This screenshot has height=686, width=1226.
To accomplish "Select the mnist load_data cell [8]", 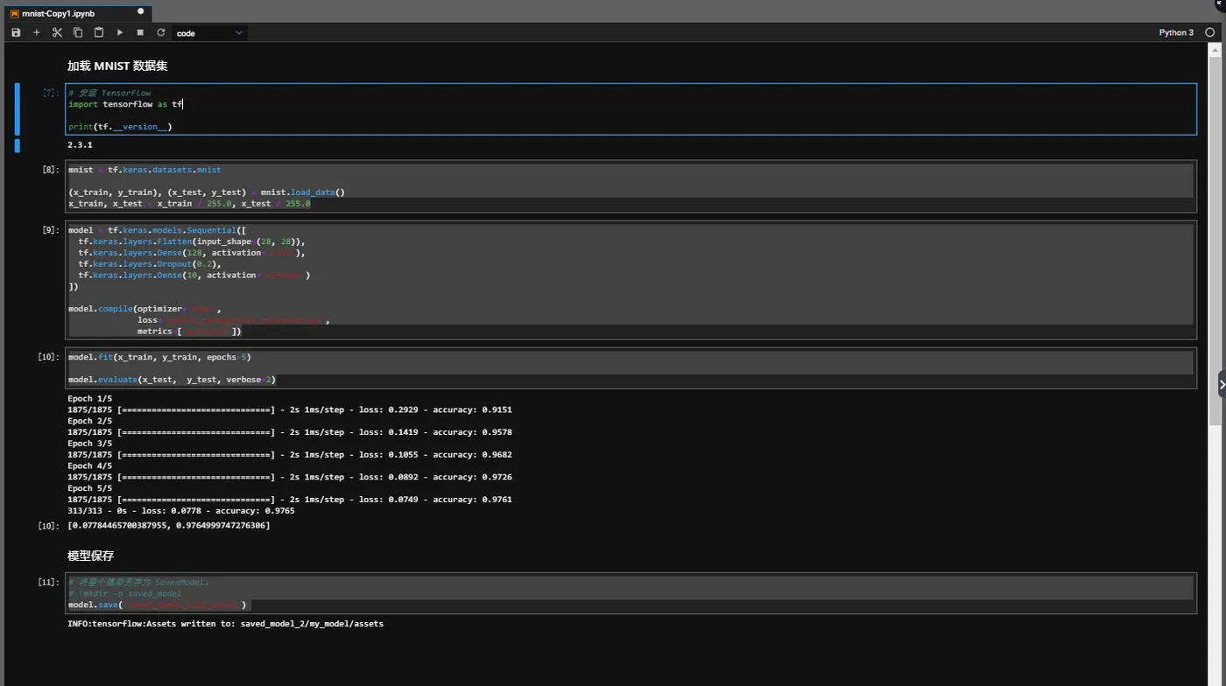I will click(x=631, y=186).
